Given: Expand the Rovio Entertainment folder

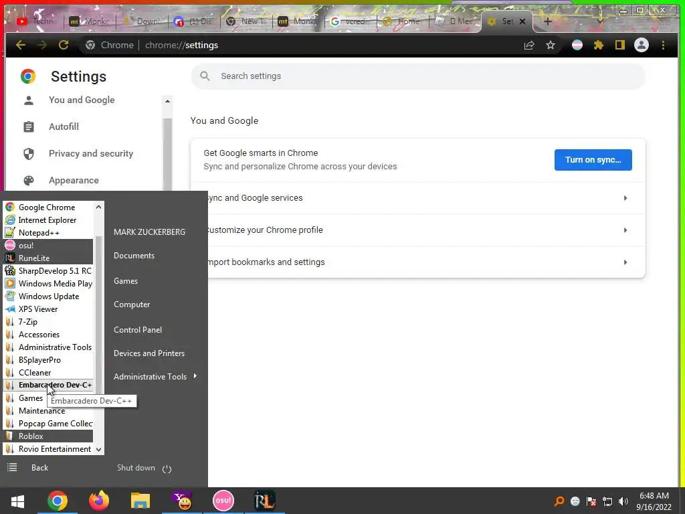Looking at the screenshot, I should click(x=48, y=448).
